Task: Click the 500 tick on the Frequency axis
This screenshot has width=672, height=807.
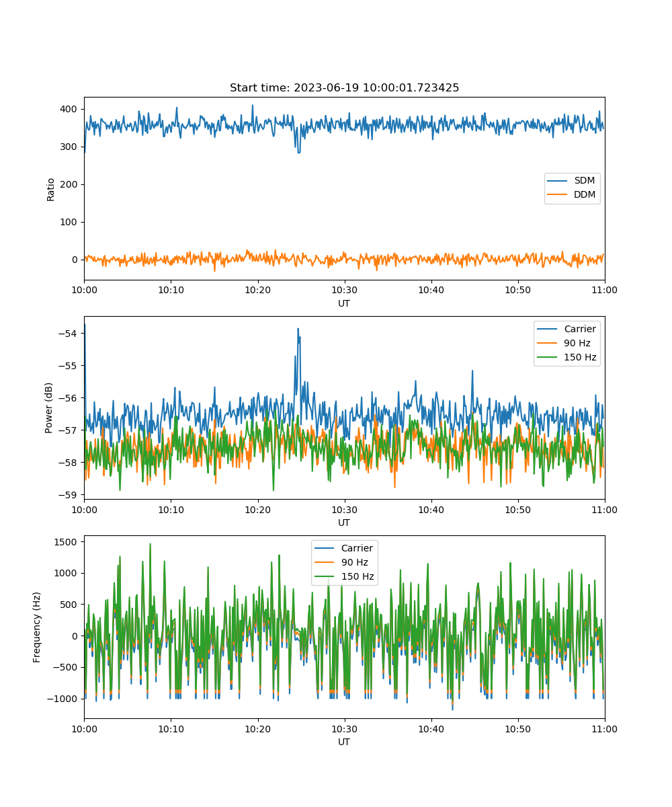Action: click(x=69, y=605)
